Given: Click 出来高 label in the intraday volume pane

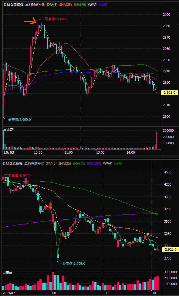Looking at the screenshot, I should coord(8,130).
